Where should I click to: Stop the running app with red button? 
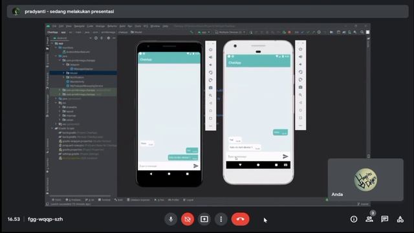(x=289, y=32)
